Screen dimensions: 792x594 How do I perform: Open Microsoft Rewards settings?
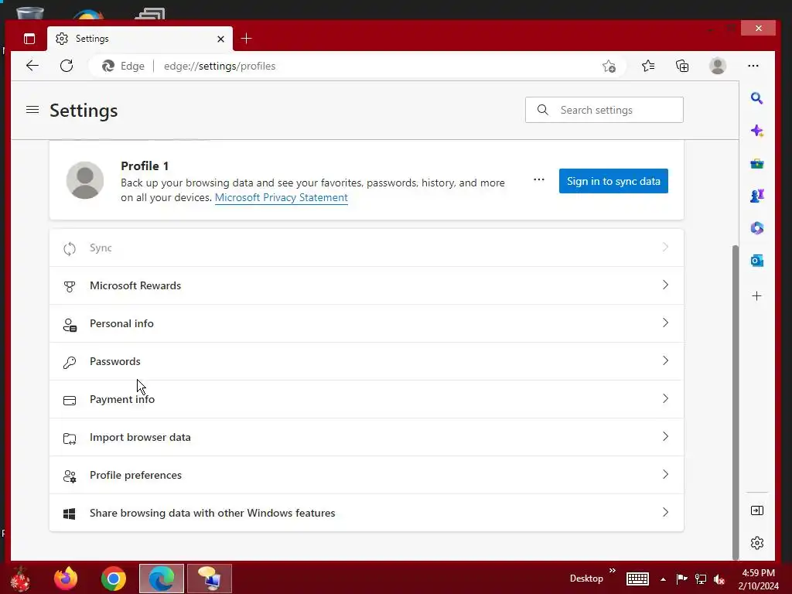pyautogui.click(x=367, y=285)
